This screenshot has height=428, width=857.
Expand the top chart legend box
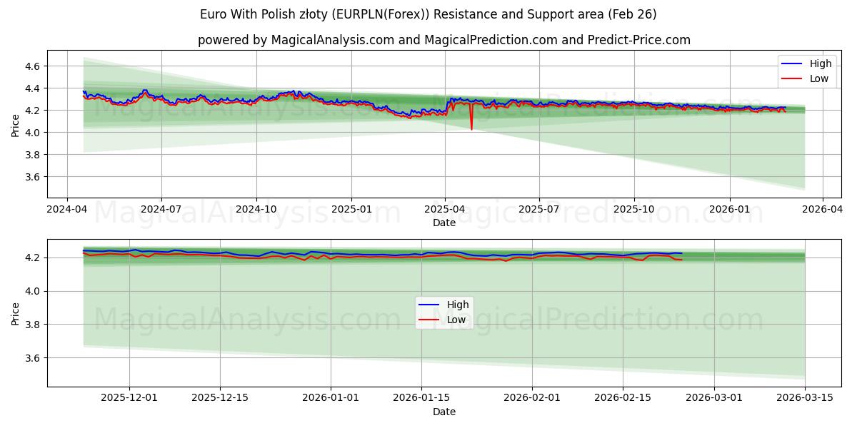(806, 71)
